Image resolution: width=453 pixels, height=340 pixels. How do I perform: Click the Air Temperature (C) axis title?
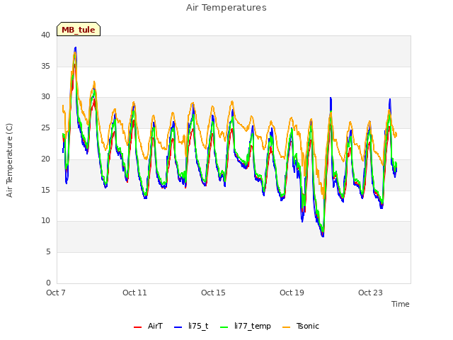click(x=9, y=160)
